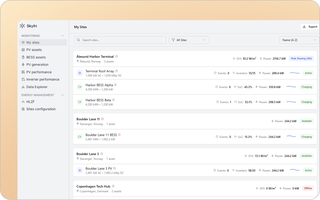
Task: Open Data Explorer from the sidebar
Action: [37, 87]
